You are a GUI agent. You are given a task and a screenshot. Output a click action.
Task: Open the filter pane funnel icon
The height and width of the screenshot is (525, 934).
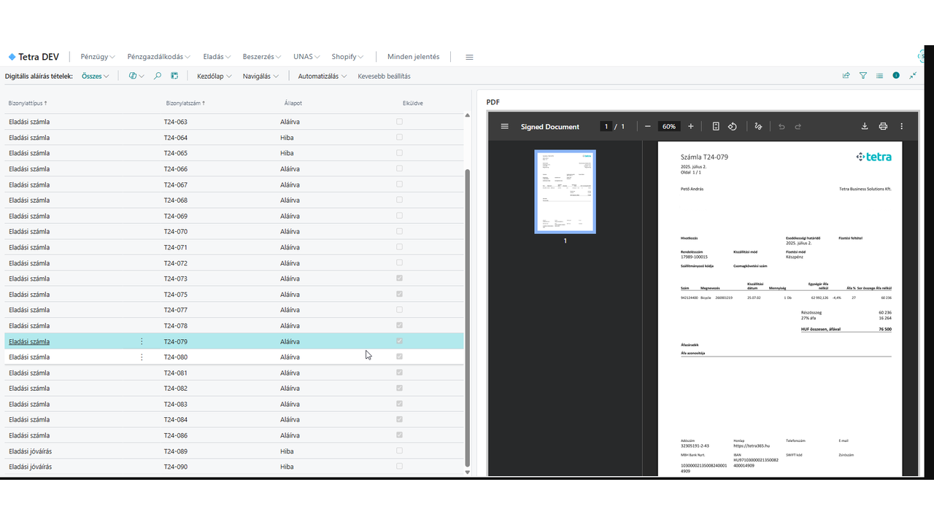[863, 76]
